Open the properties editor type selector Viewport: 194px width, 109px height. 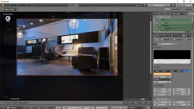pyautogui.click(x=156, y=35)
